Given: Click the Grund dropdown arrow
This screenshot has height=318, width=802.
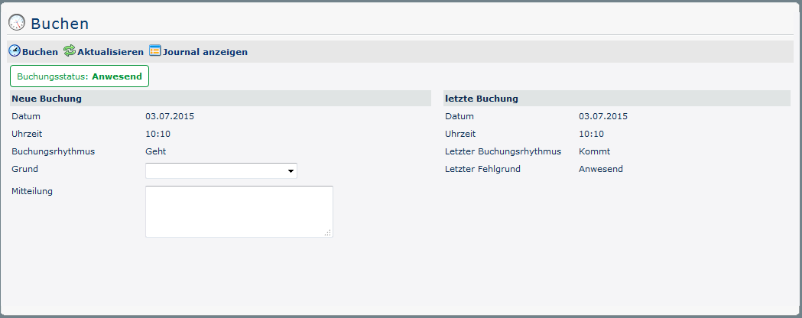Looking at the screenshot, I should [291, 171].
